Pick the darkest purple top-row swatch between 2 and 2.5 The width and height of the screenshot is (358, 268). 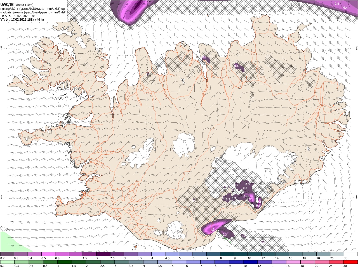click(103, 254)
